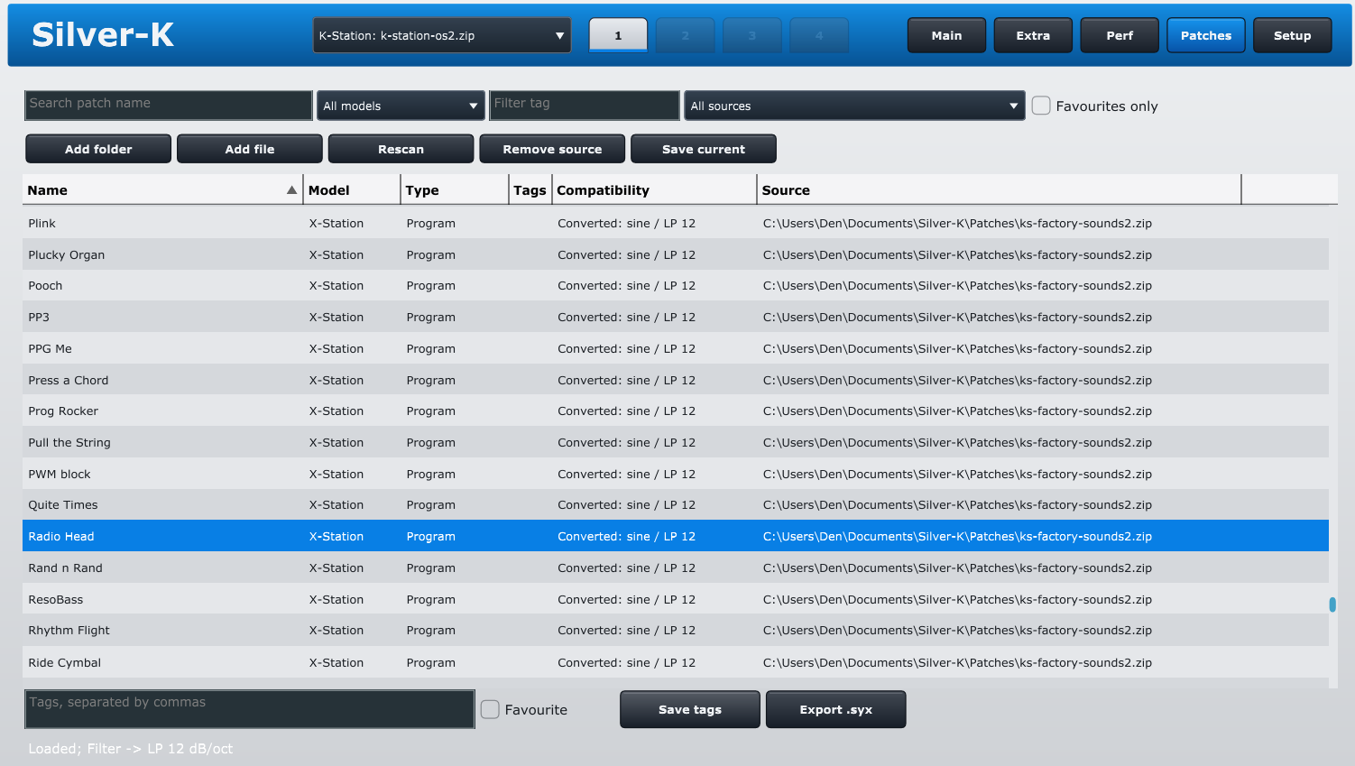Sort by Type column header
Screen dimensions: 1355x766
[x=455, y=189]
